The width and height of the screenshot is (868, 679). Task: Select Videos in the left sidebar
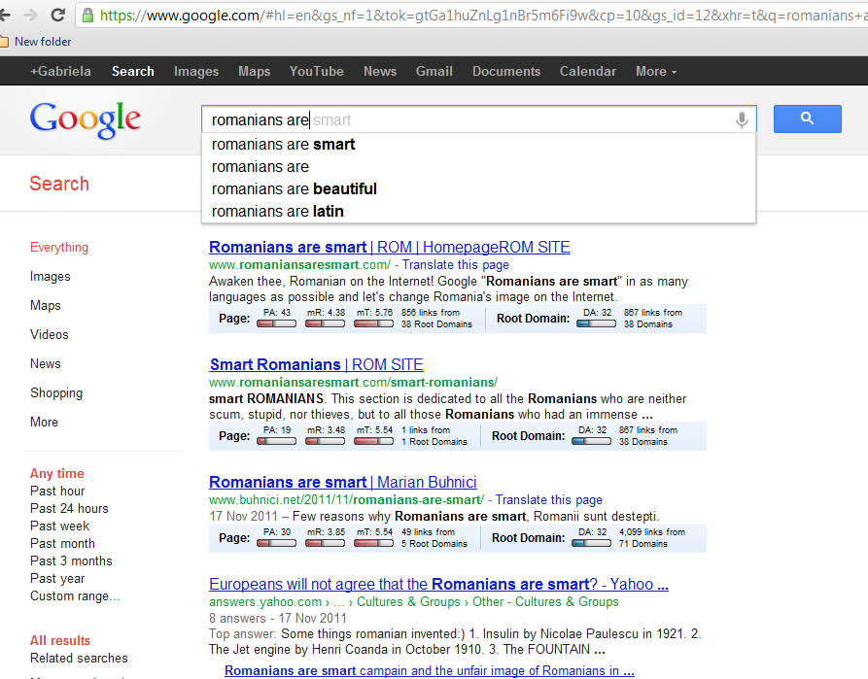(x=50, y=334)
